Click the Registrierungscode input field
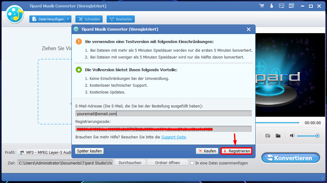The width and height of the screenshot is (327, 183). pos(163,129)
